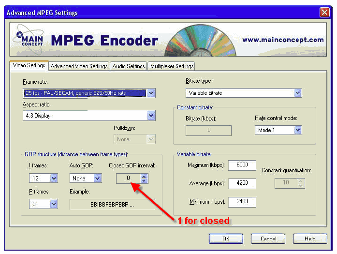337x254 pixels.
Task: Decrease Constant quantisation with down arrow
Action: point(300,185)
